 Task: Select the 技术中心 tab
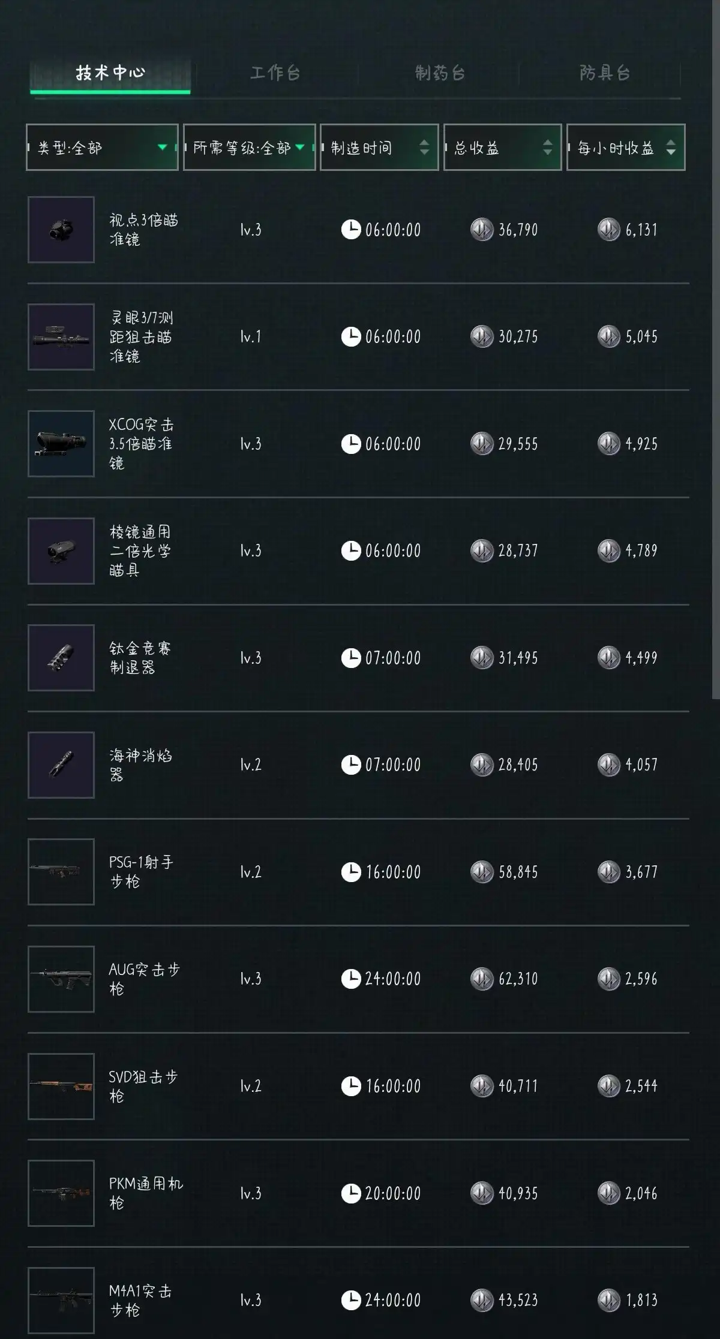(x=110, y=73)
